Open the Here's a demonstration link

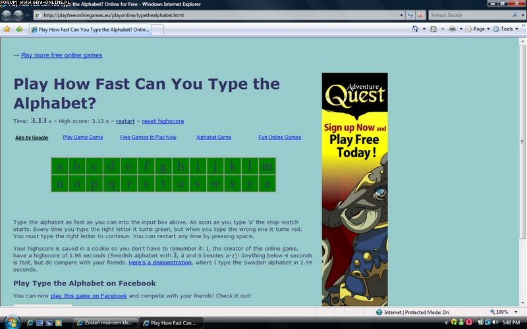[160, 263]
